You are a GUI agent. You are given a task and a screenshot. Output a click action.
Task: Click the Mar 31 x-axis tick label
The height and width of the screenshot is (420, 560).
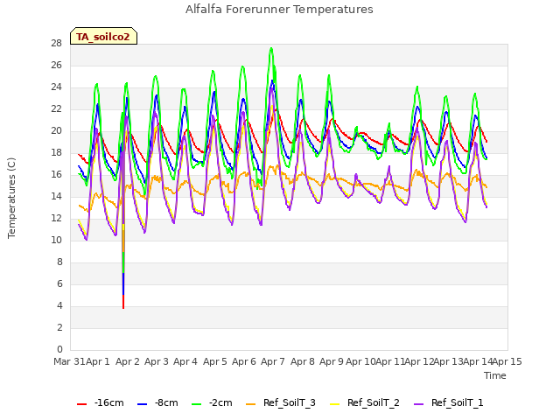pyautogui.click(x=69, y=361)
